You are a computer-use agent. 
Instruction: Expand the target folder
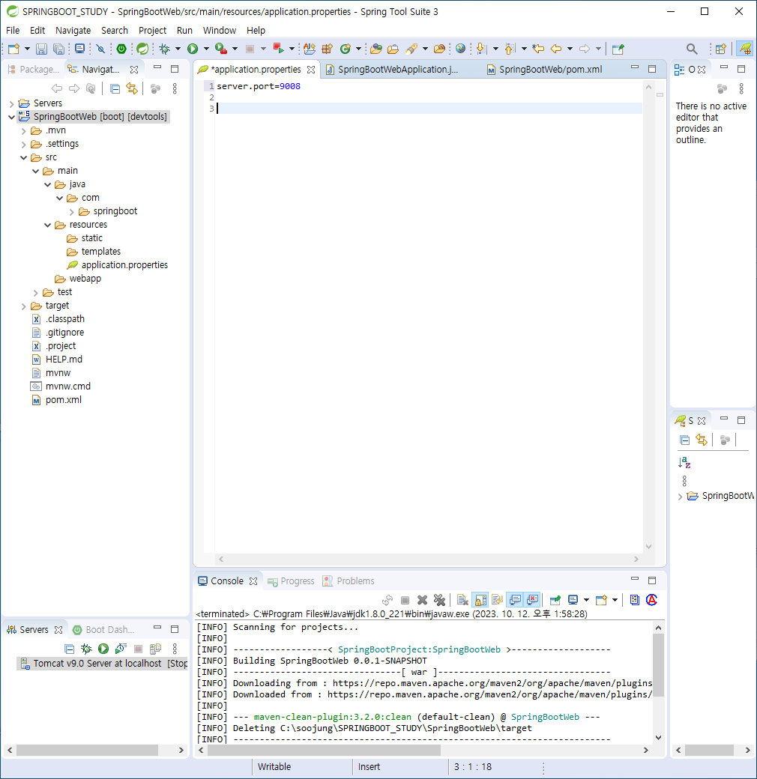tap(23, 306)
